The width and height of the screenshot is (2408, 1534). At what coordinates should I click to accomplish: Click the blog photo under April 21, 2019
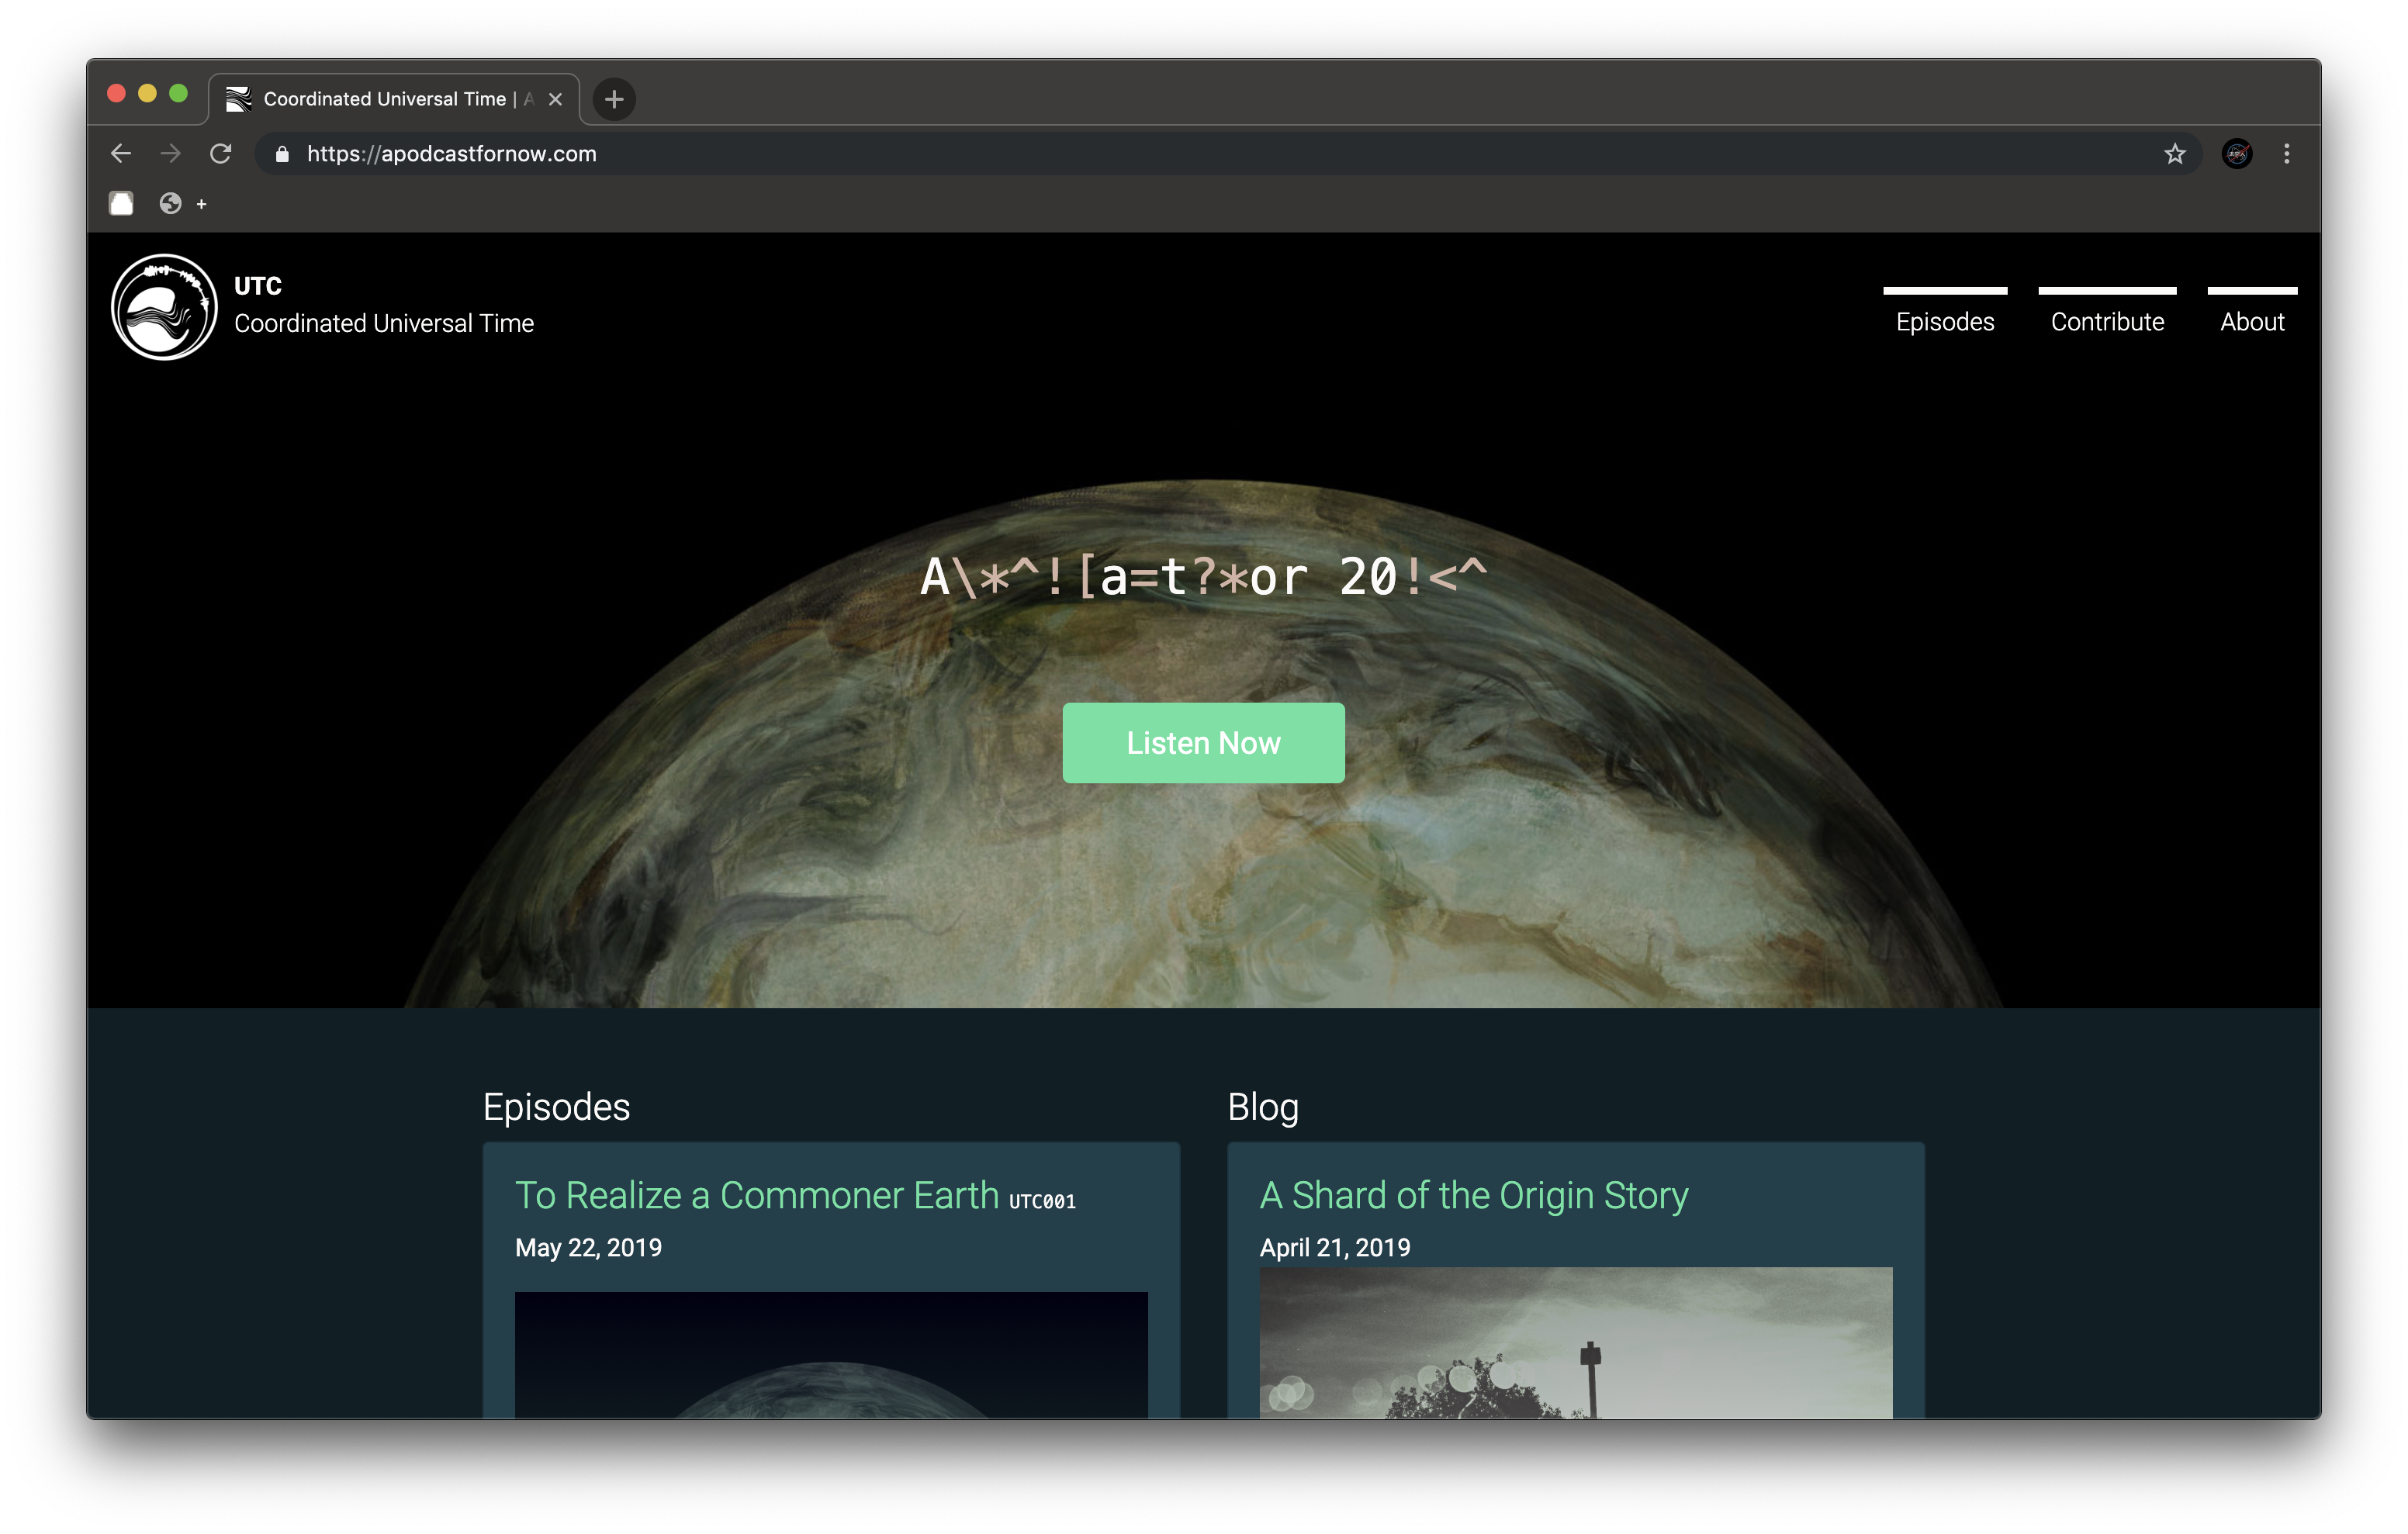click(x=1576, y=1343)
